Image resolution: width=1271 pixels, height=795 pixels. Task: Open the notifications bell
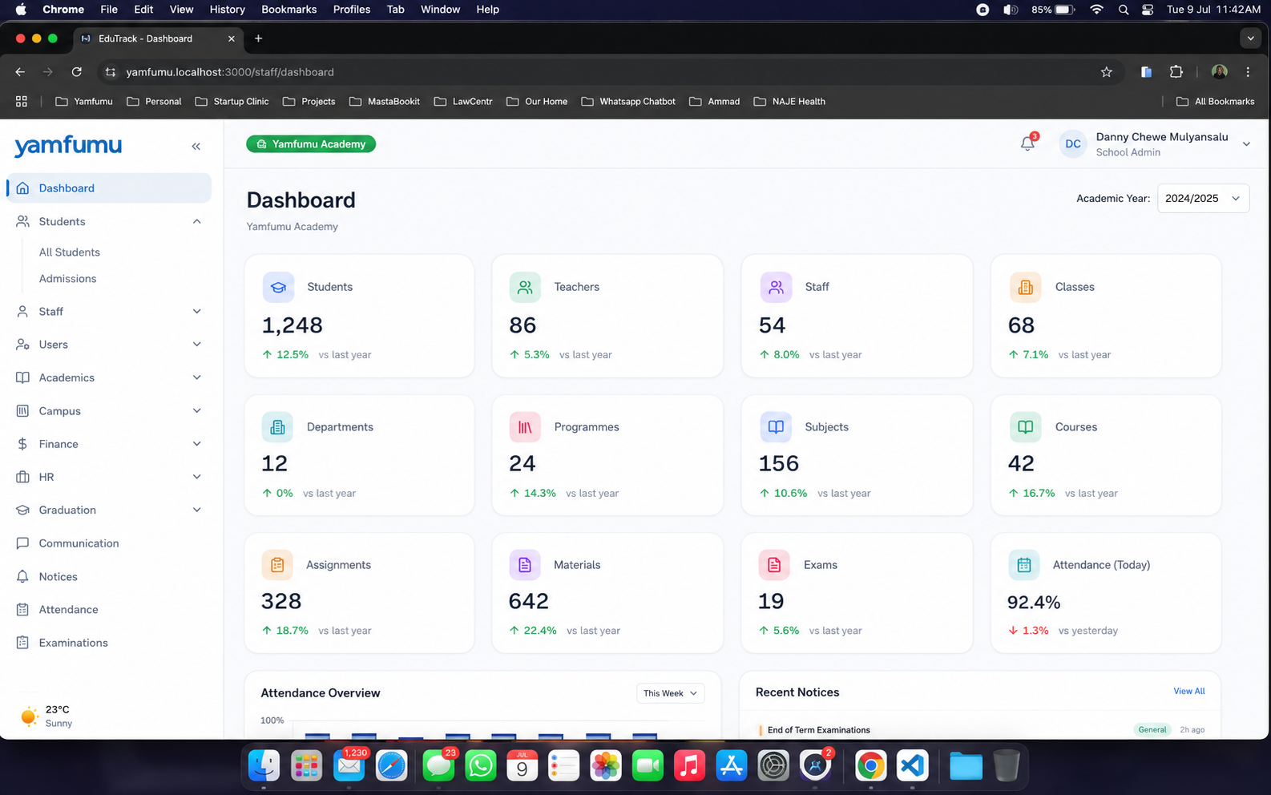pyautogui.click(x=1027, y=143)
